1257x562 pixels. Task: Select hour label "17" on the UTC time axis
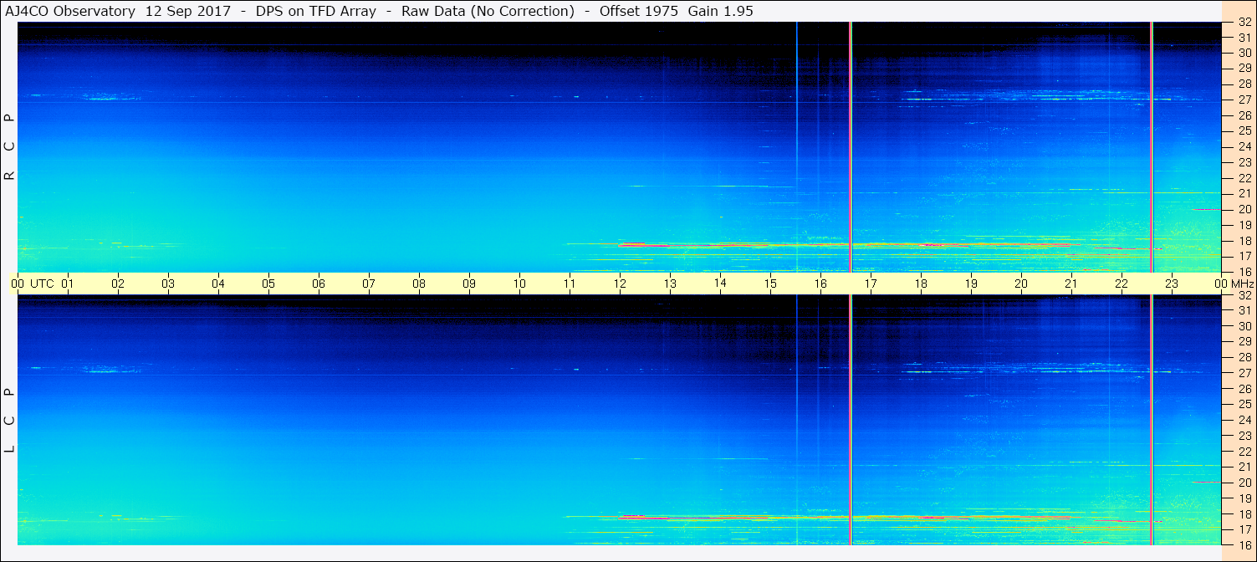pyautogui.click(x=871, y=284)
